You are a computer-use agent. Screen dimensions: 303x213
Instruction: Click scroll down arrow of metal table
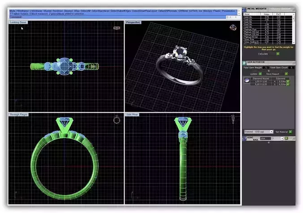(x=294, y=43)
